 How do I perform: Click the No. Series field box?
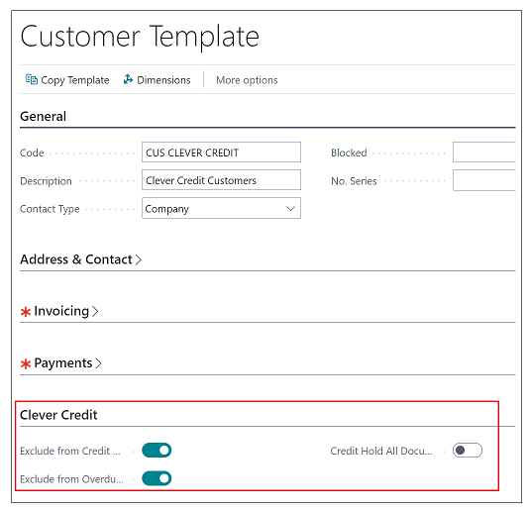tap(484, 180)
